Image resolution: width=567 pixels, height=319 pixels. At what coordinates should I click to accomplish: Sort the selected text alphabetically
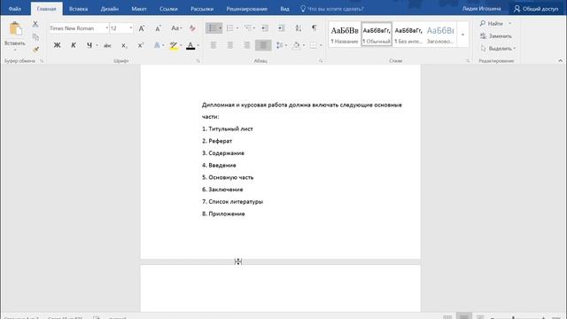click(298, 27)
